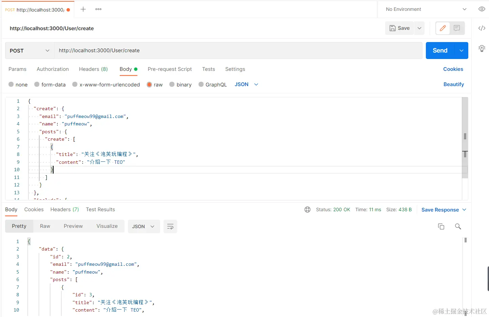Select the GraphQL body option
The height and width of the screenshot is (317, 489).
point(212,84)
